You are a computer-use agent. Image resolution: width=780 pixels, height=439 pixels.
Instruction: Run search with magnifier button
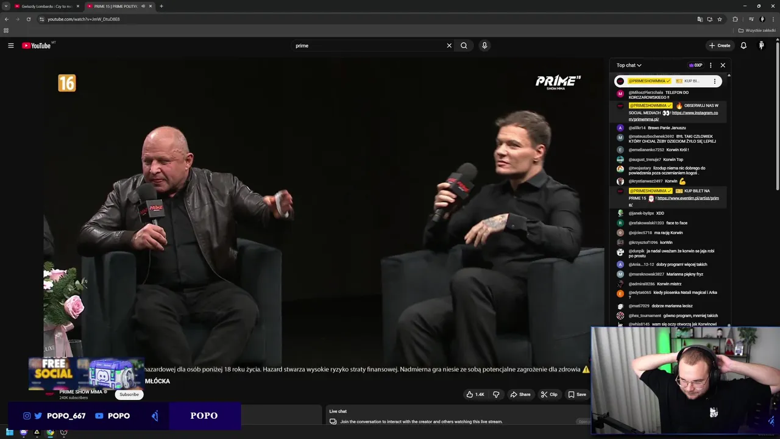464,46
